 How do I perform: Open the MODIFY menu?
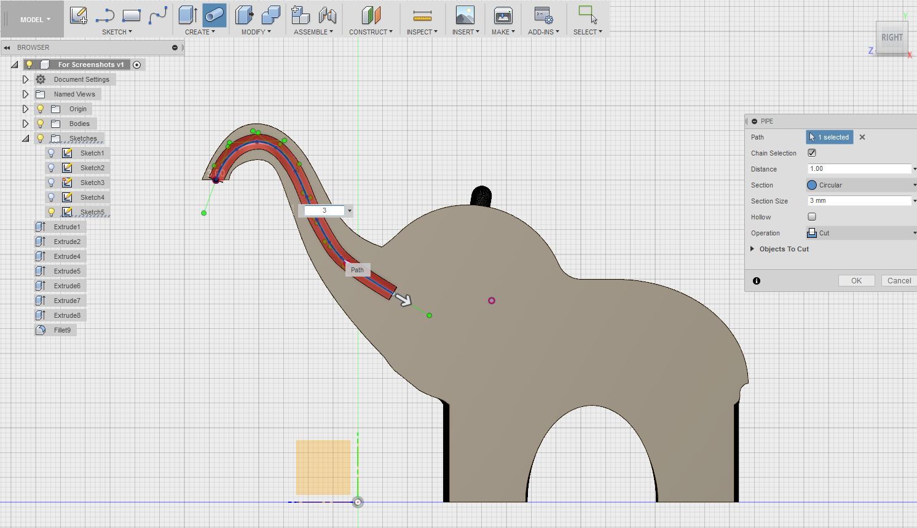pyautogui.click(x=256, y=32)
